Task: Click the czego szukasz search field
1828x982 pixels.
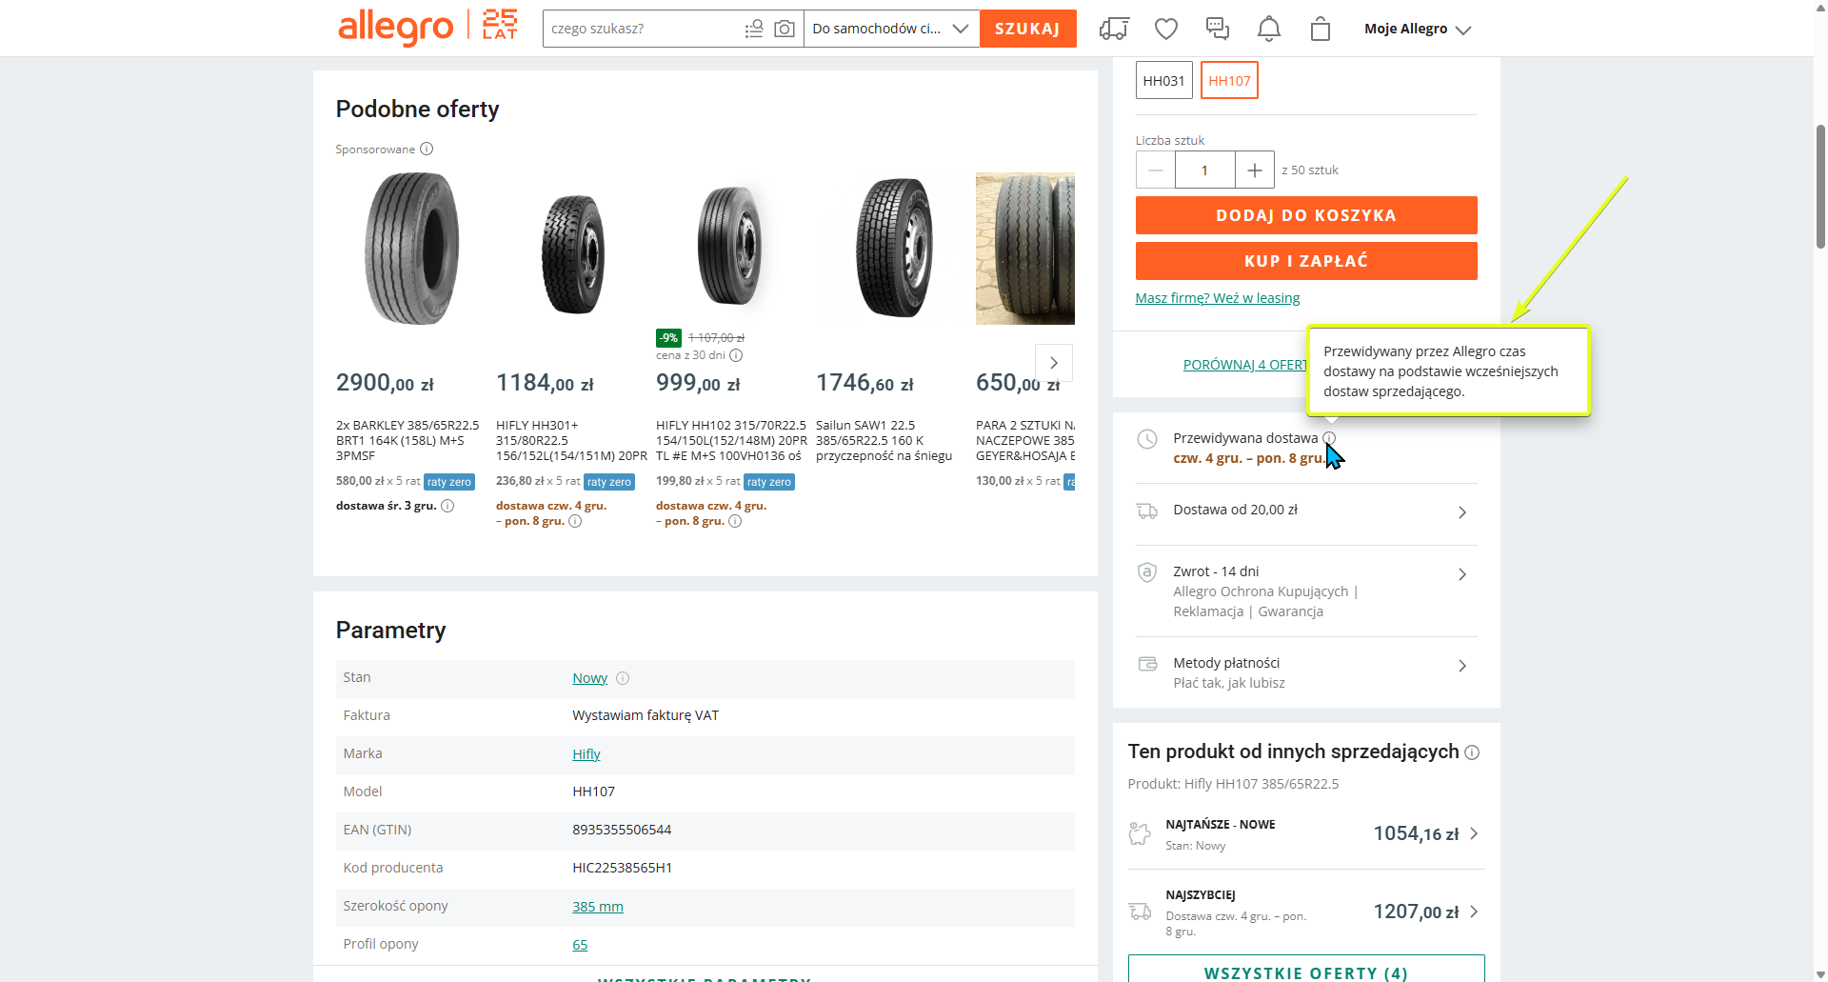Action: pyautogui.click(x=643, y=29)
